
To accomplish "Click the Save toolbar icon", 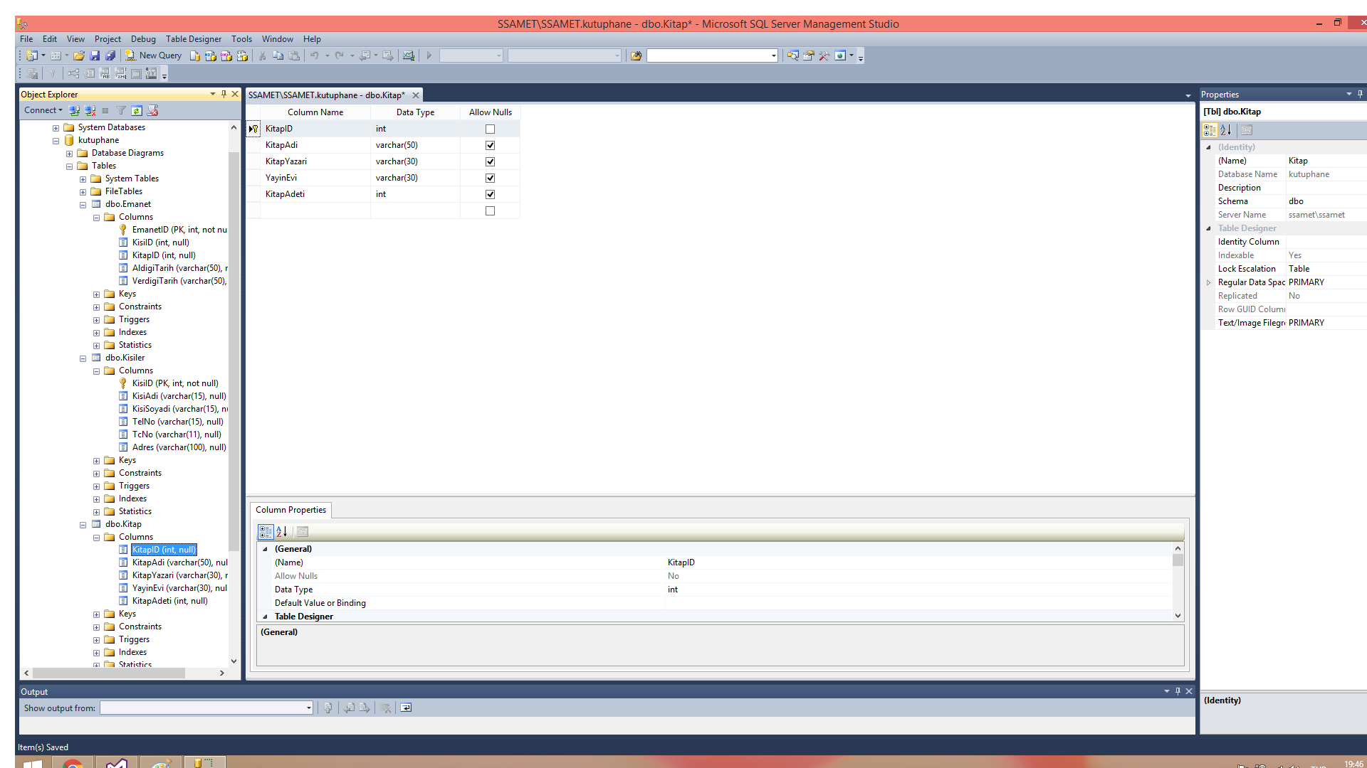I will tap(95, 55).
